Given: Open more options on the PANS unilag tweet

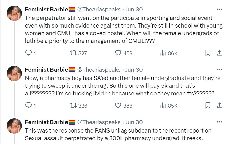Looking at the screenshot, I should pos(219,122).
